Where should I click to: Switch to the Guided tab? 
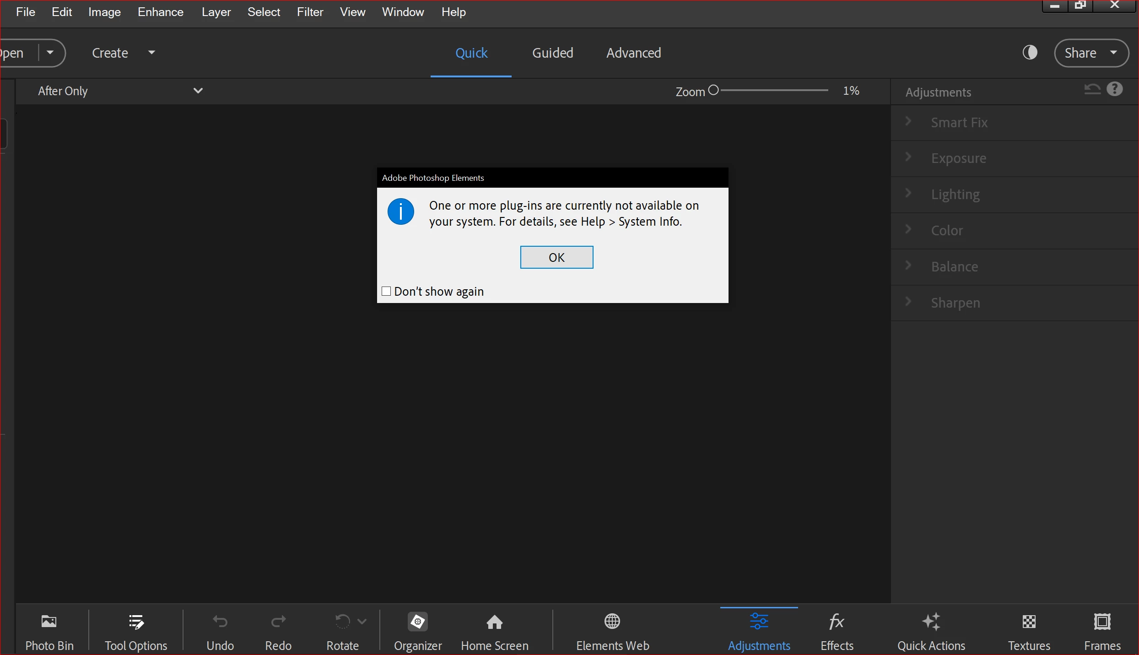click(552, 53)
